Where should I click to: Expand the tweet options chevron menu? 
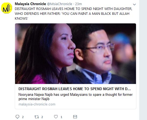click(x=134, y=4)
